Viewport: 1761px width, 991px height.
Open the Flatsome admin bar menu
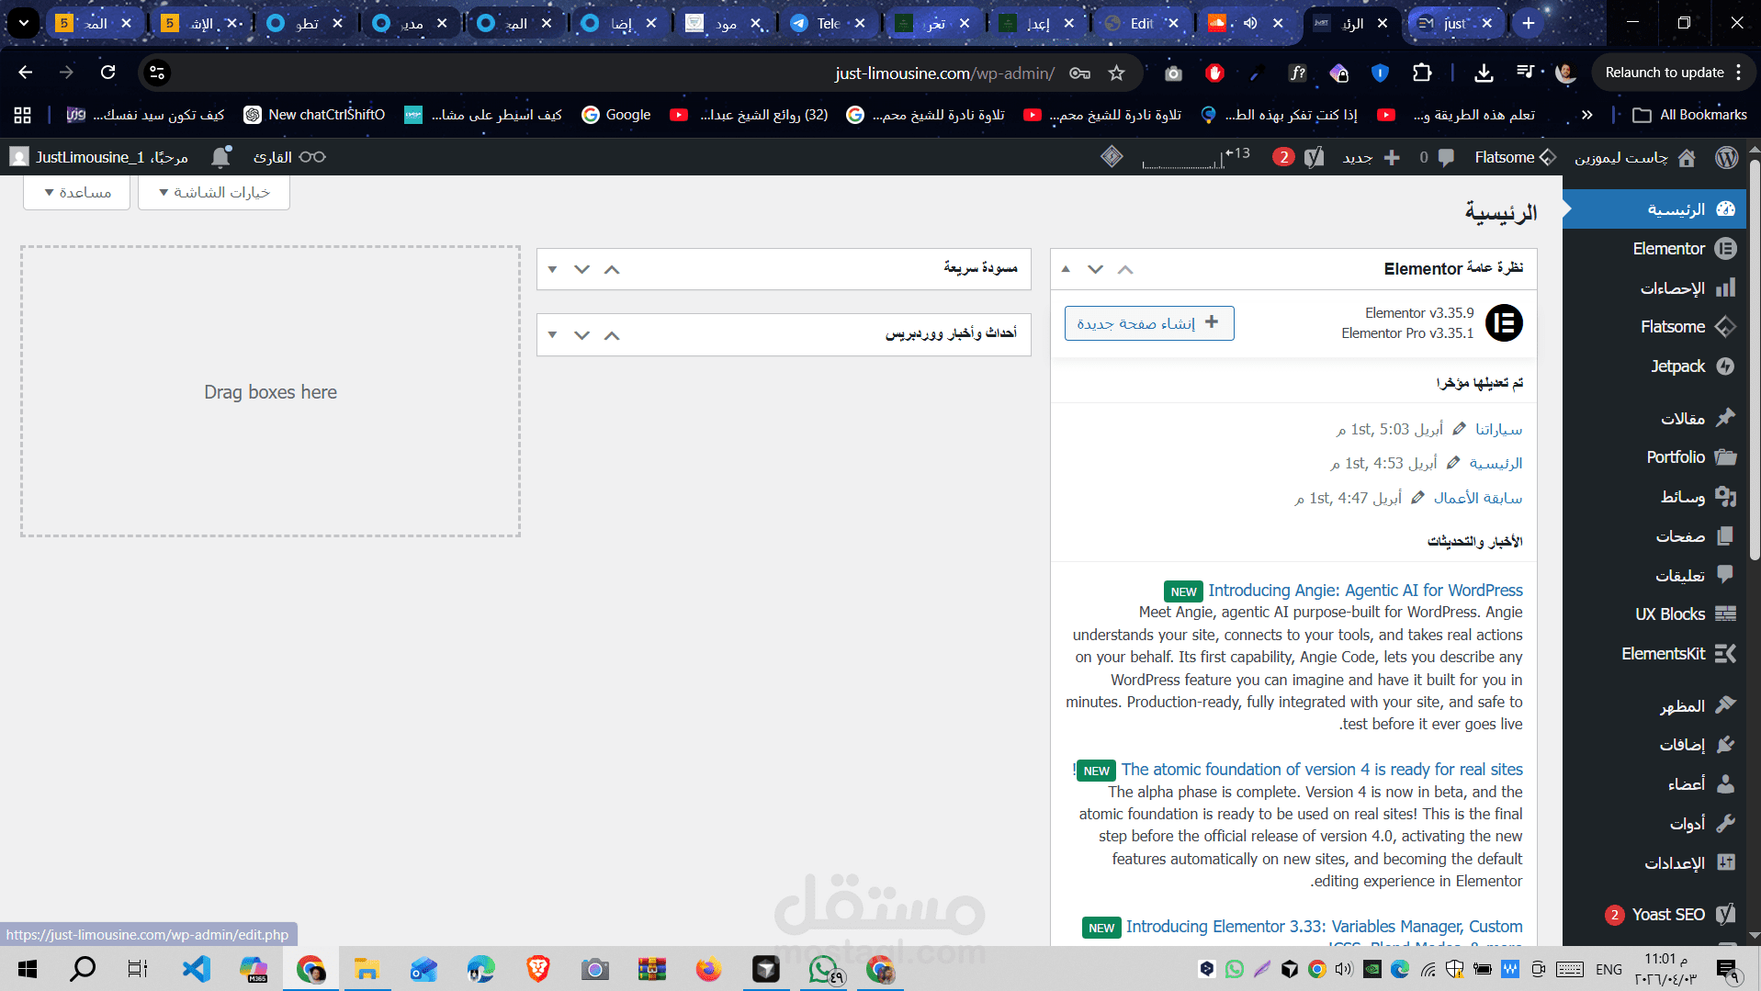pyautogui.click(x=1515, y=157)
